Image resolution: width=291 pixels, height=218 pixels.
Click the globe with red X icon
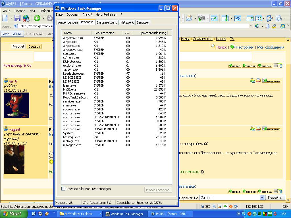pyautogui.click(x=26, y=18)
